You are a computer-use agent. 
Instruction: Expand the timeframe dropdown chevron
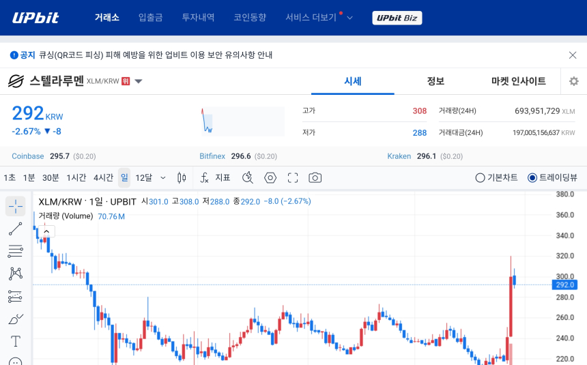(x=163, y=178)
